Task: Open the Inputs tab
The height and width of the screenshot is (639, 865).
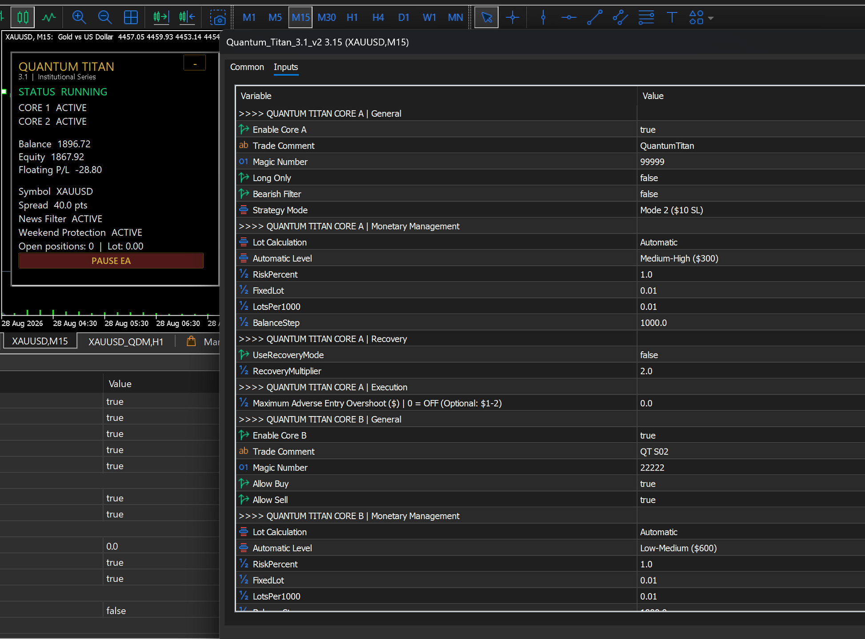Action: (x=286, y=67)
